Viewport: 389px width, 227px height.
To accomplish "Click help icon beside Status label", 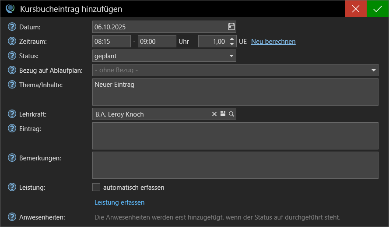I will point(12,56).
